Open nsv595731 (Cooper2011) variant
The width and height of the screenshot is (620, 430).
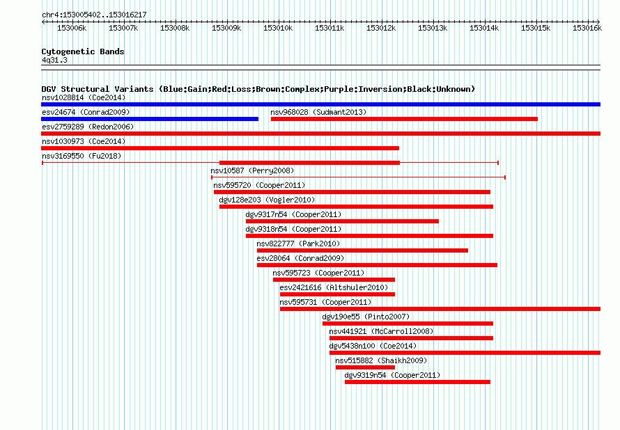pos(325,302)
